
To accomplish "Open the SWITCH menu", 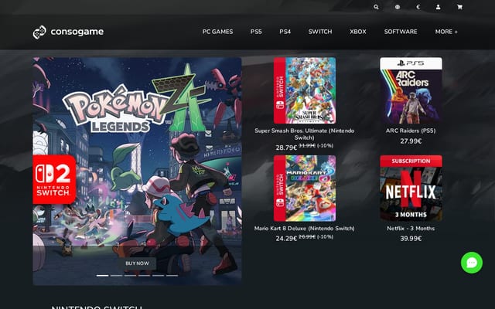I will click(x=320, y=32).
